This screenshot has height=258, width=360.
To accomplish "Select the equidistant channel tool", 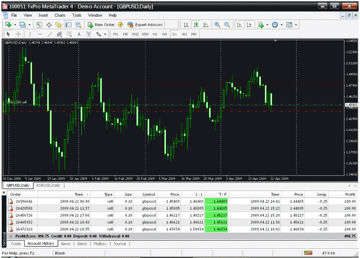I will 59,34.
